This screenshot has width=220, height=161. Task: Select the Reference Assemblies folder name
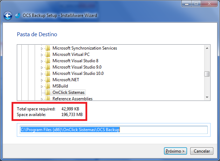[x=73, y=98]
